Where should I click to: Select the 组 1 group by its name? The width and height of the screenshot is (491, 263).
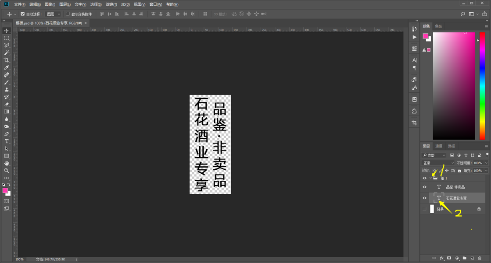point(444,179)
